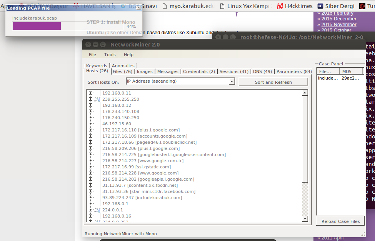Switch to the Images tab
This screenshot has width=375, height=241.
click(x=145, y=71)
